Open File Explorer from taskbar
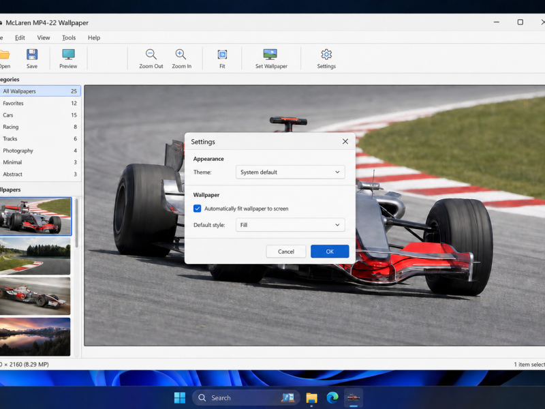The width and height of the screenshot is (545, 409). pyautogui.click(x=312, y=397)
